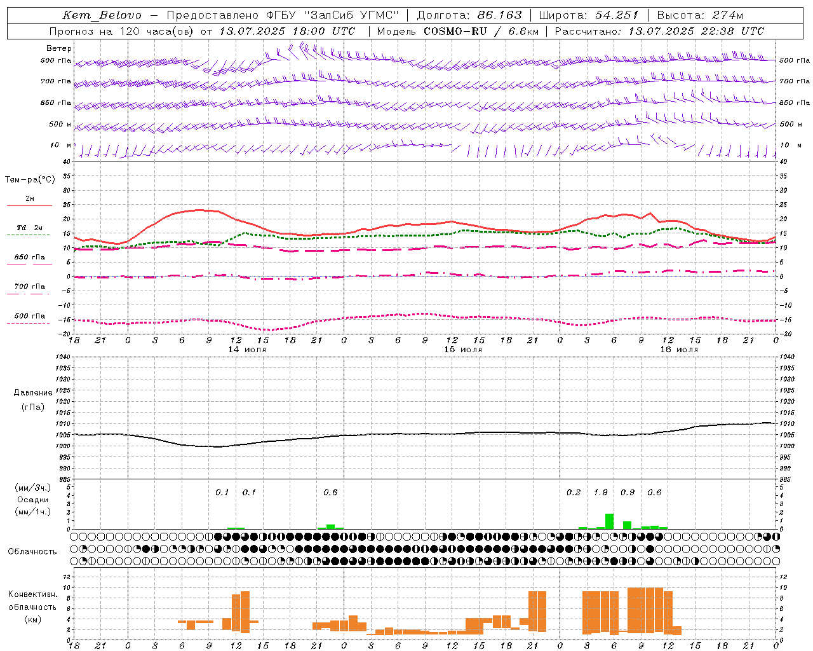The height and width of the screenshot is (651, 813).
Task: Click the (мм/1ч.) precipitation unit label
Action: (33, 511)
